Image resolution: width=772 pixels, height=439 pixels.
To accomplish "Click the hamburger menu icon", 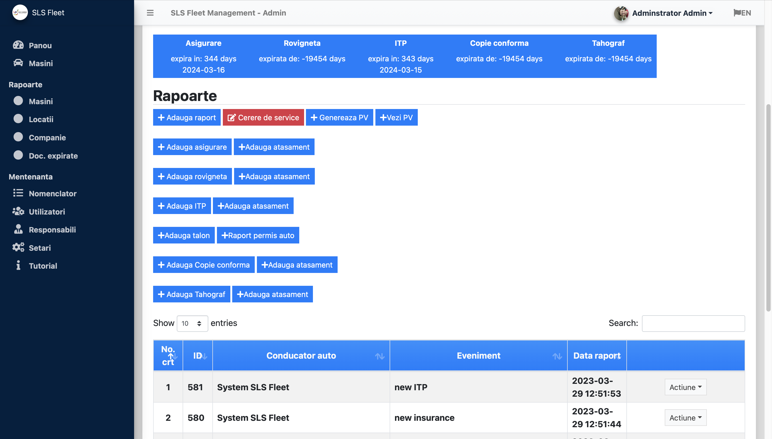I will click(x=150, y=13).
